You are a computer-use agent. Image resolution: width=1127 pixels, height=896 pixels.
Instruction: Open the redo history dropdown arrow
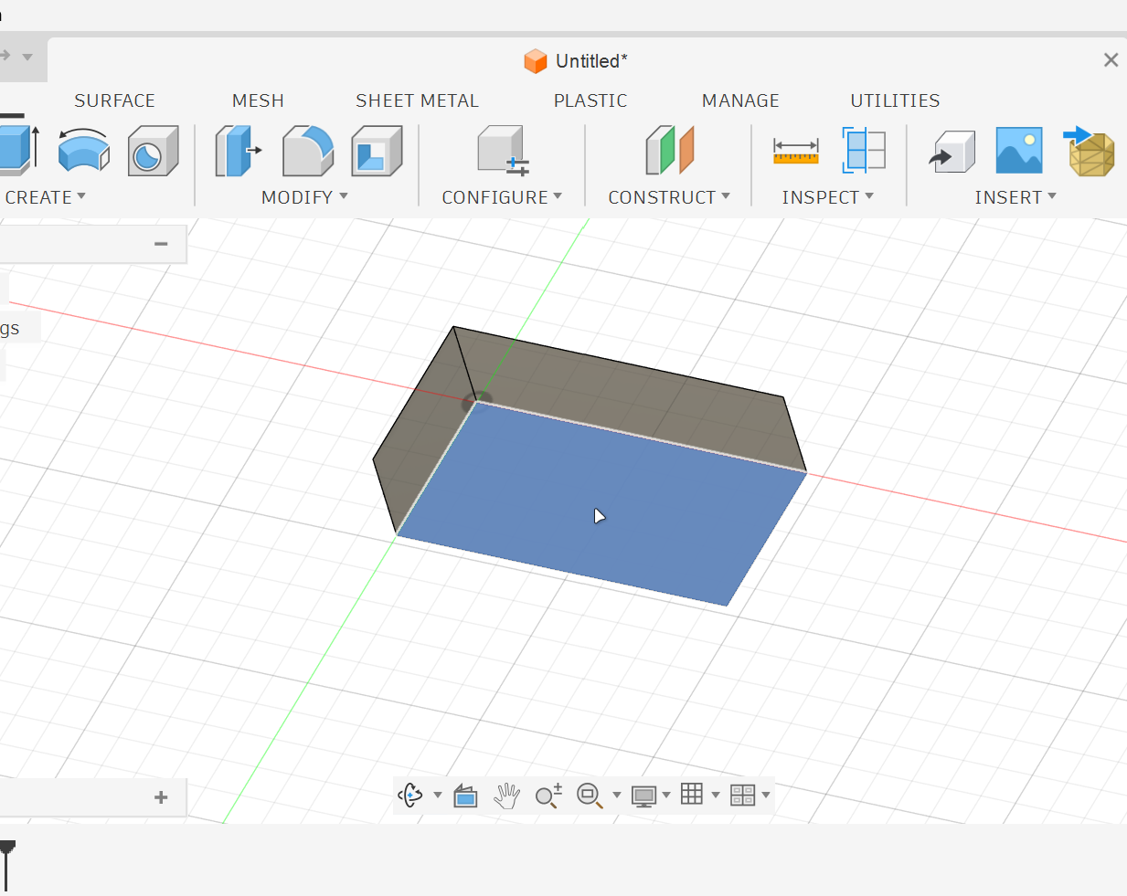click(27, 57)
